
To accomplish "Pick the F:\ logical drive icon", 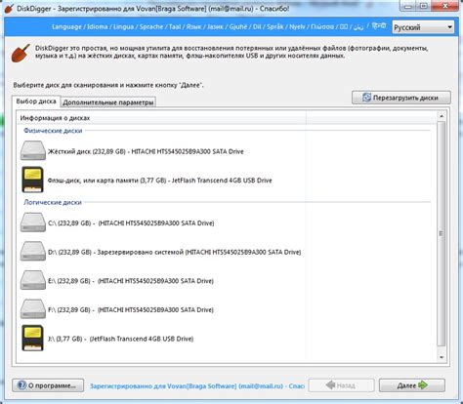I will pyautogui.click(x=33, y=309).
